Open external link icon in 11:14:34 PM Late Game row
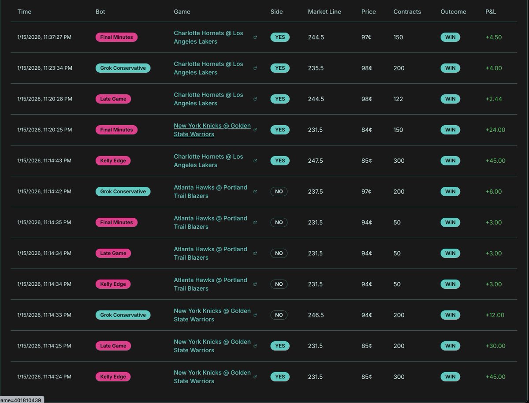 [x=255, y=254]
